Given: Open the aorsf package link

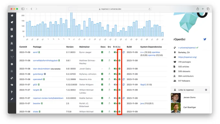Looking at the screenshot, I should [x=35, y=52].
